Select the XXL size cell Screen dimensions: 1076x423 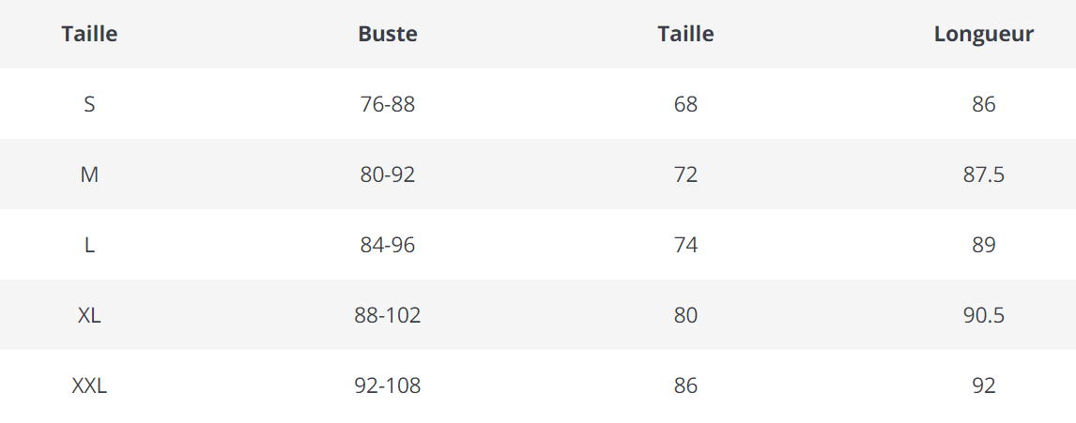89,385
